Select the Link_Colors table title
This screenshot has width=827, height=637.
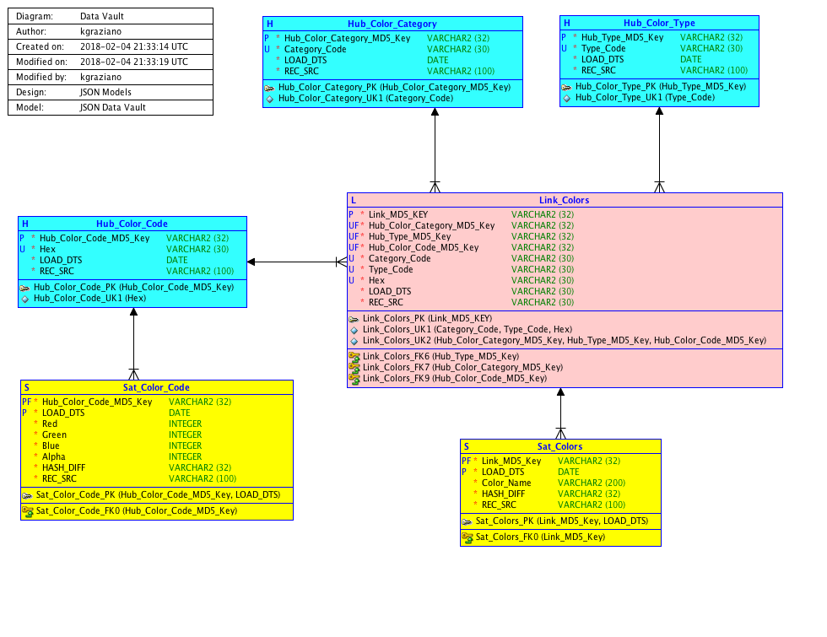[565, 201]
